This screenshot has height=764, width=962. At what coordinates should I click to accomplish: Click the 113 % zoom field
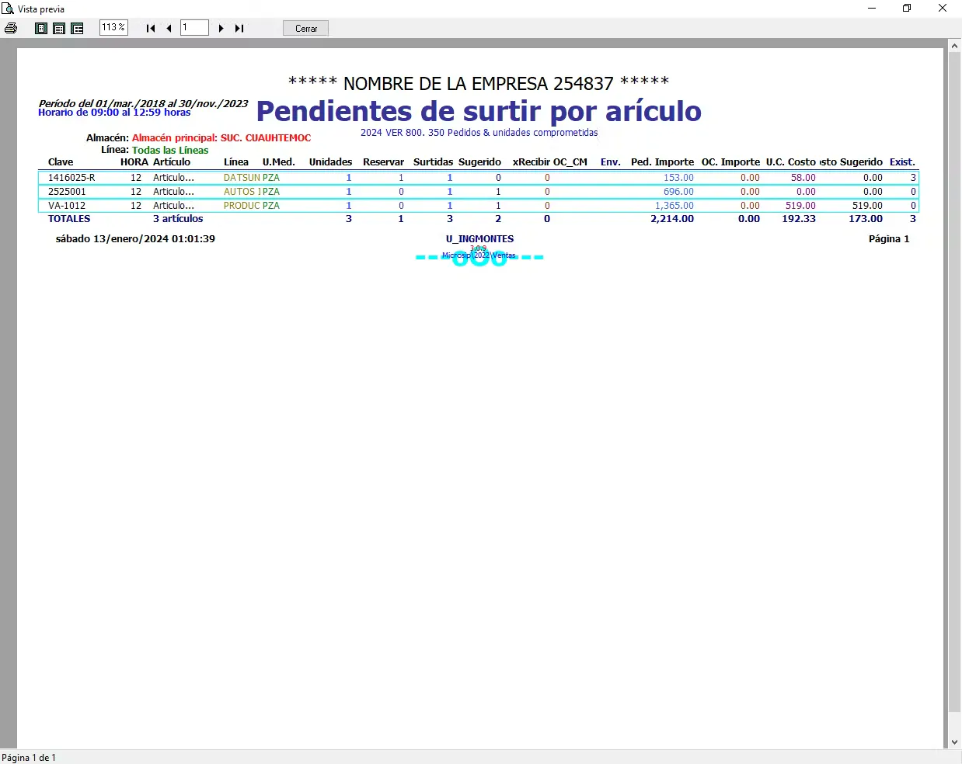click(113, 28)
